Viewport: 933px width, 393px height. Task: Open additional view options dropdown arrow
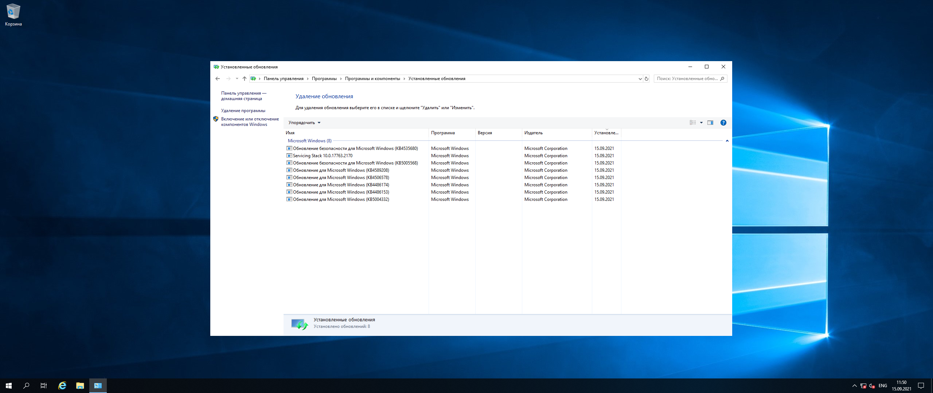[701, 123]
